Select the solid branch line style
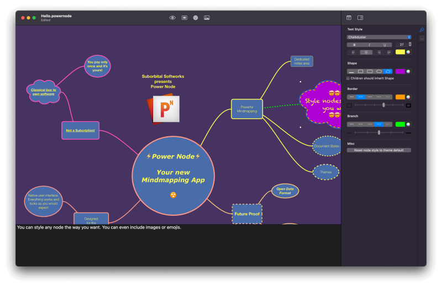The height and width of the screenshot is (287, 442). click(351, 125)
